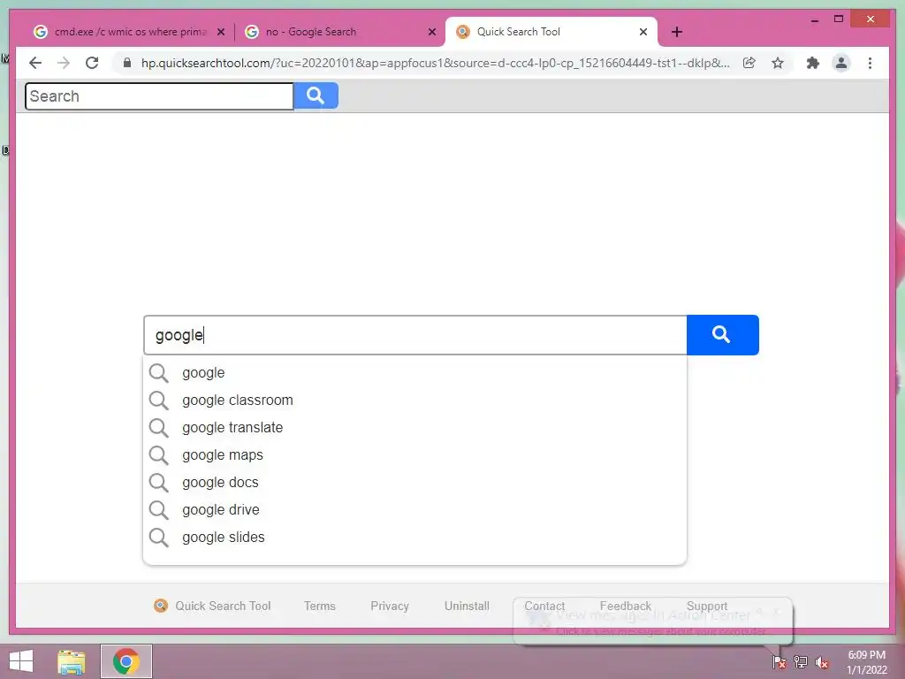The height and width of the screenshot is (679, 905).
Task: Open the Windows Start button
Action: (x=21, y=661)
